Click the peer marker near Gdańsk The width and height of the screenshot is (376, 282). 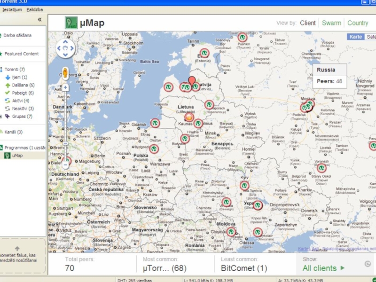point(155,123)
